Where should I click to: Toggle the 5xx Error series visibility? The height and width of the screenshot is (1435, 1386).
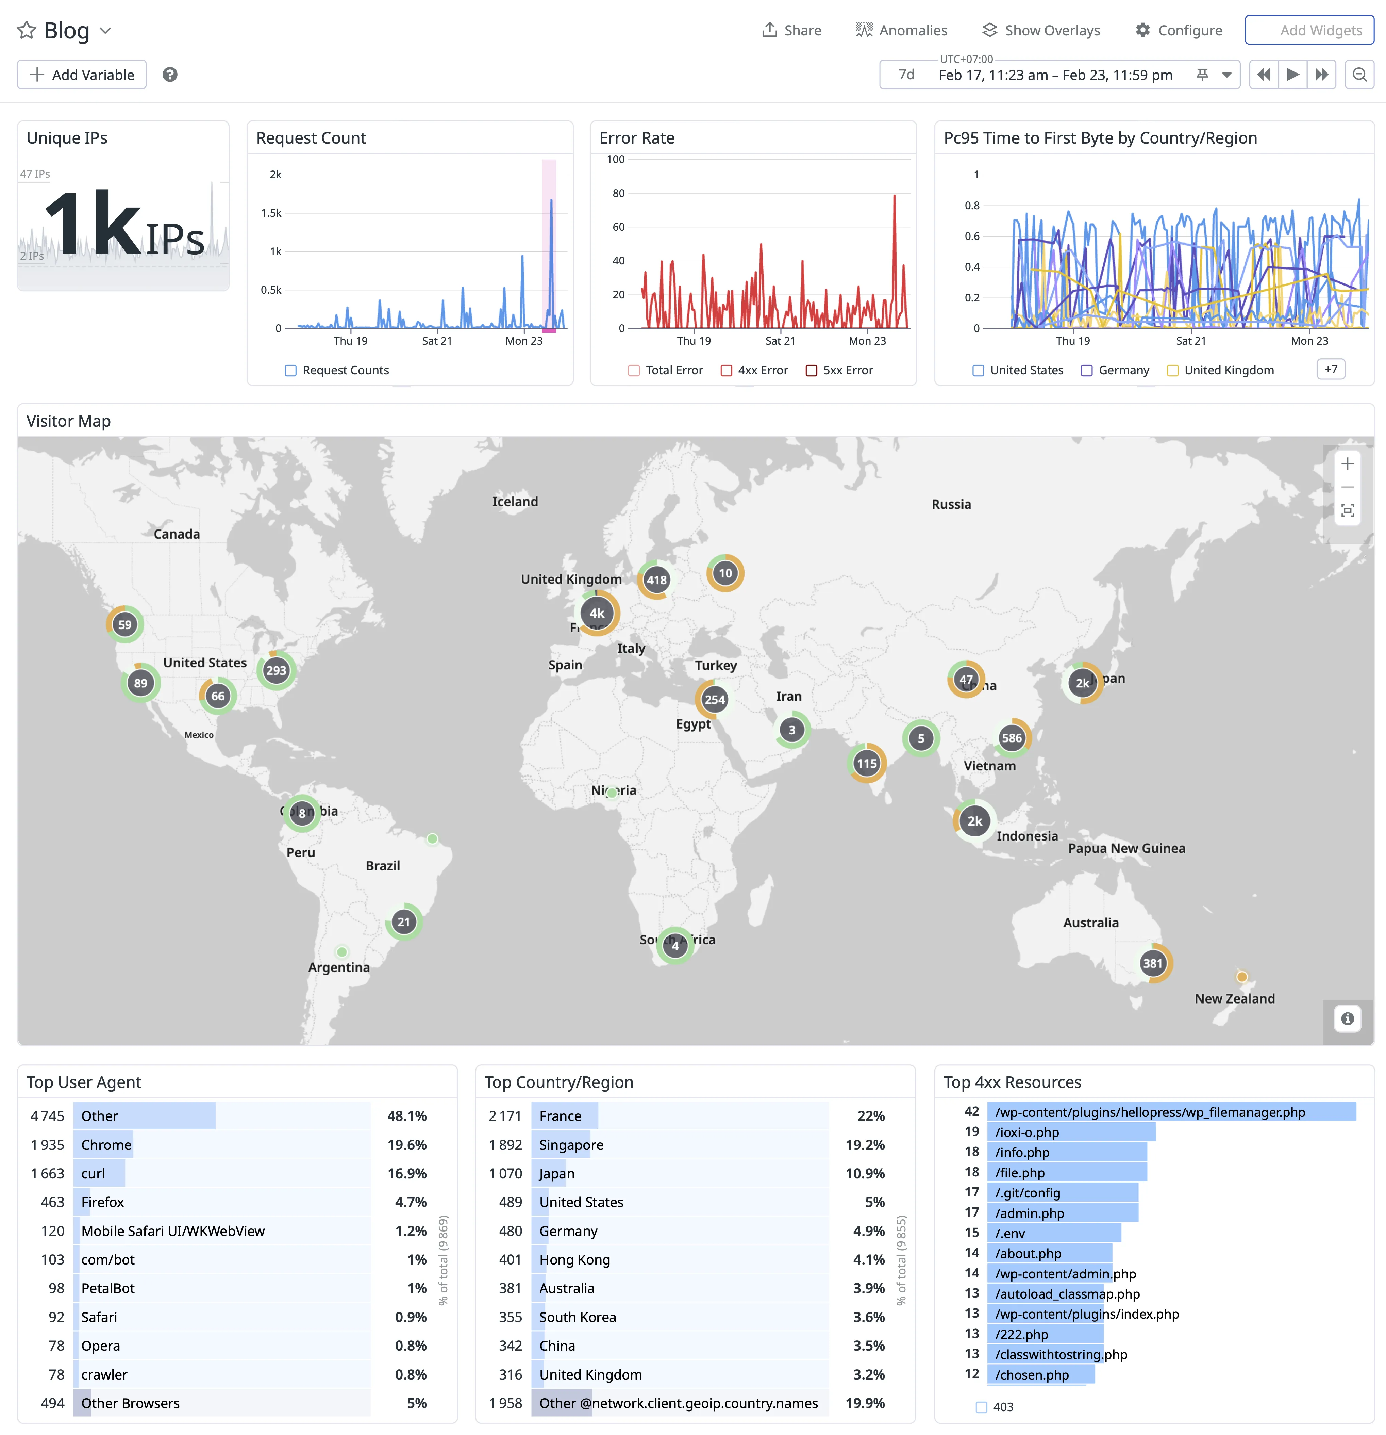[811, 371]
